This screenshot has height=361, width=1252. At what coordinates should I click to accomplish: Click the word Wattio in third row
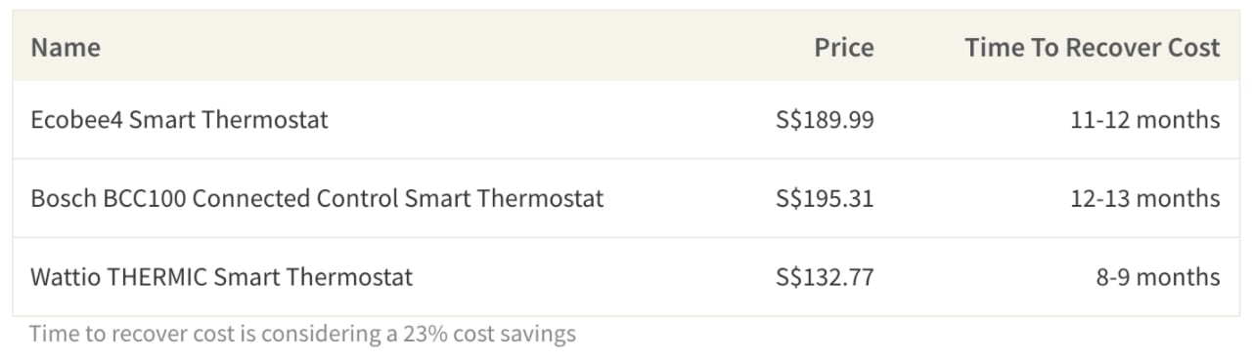coord(64,277)
